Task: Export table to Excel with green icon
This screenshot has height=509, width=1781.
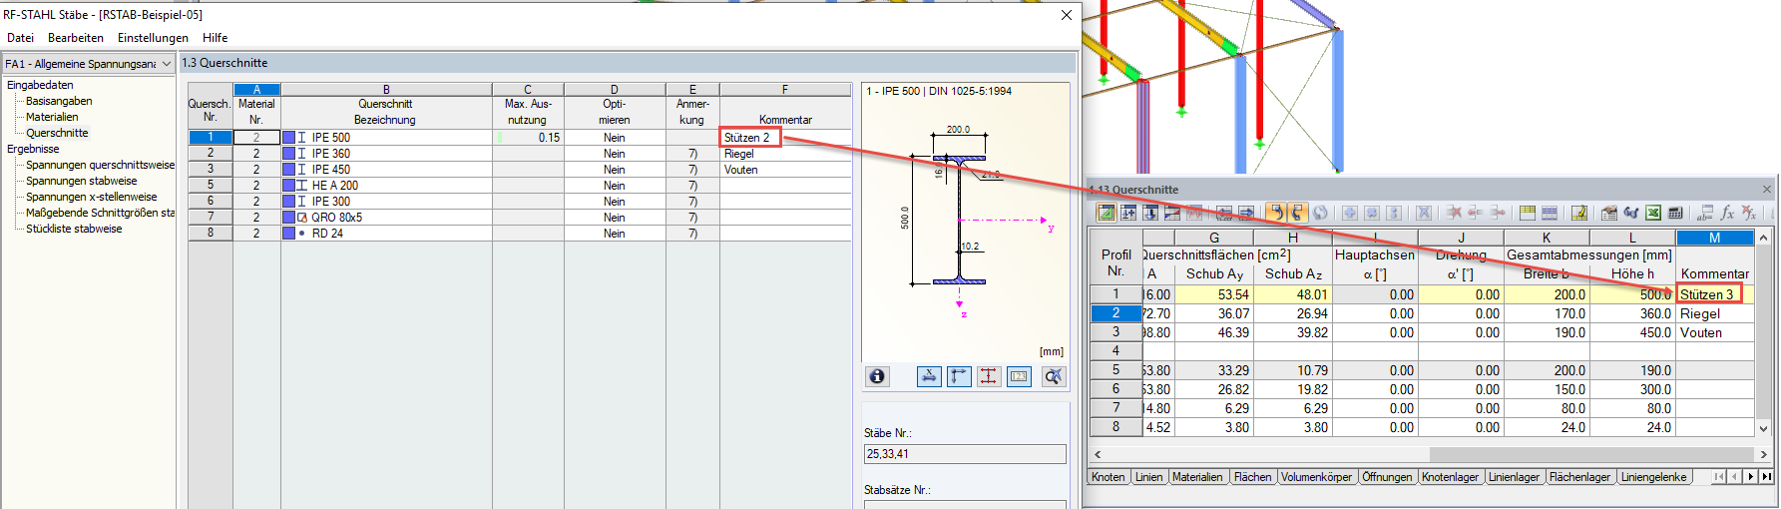Action: (1653, 213)
